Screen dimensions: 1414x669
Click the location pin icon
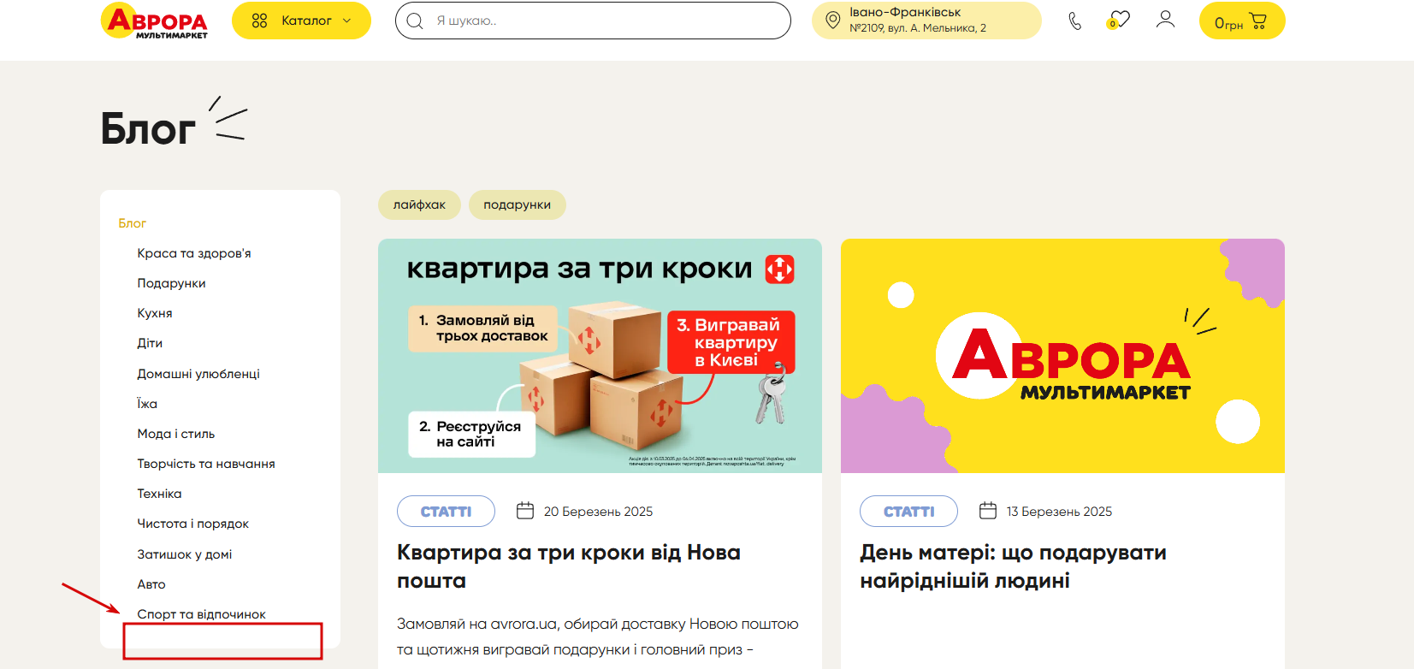pyautogui.click(x=832, y=20)
